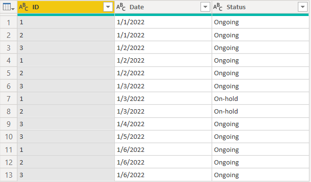This screenshot has height=182, width=311.
Task: Click the Ongoing cell in row 13
Action: [x=260, y=175]
